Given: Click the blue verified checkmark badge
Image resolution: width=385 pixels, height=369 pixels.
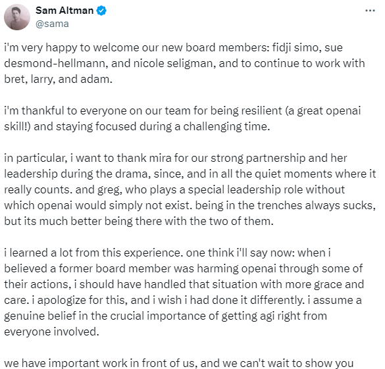Looking at the screenshot, I should [x=101, y=11].
